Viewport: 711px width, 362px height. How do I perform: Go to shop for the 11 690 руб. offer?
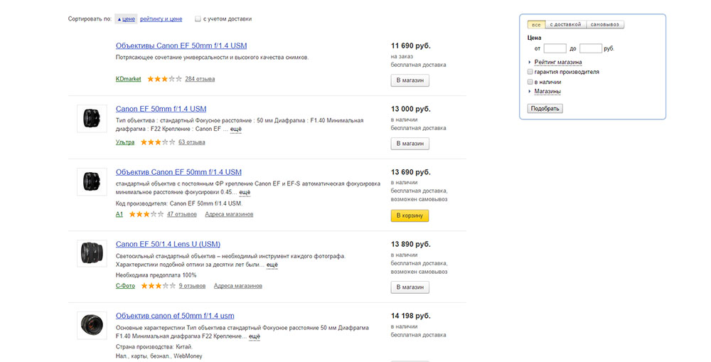point(410,80)
